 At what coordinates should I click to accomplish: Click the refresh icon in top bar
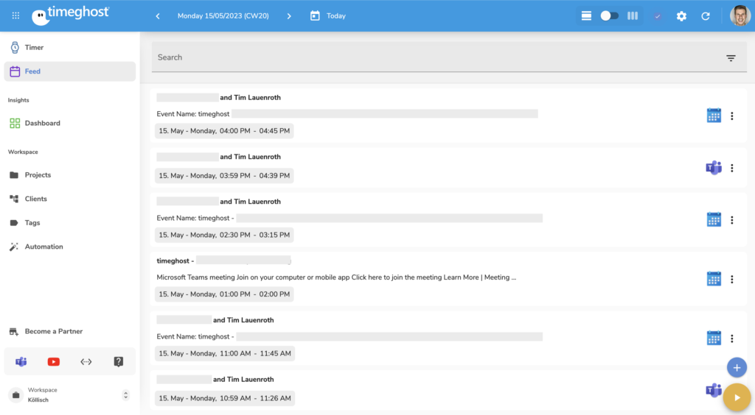706,15
